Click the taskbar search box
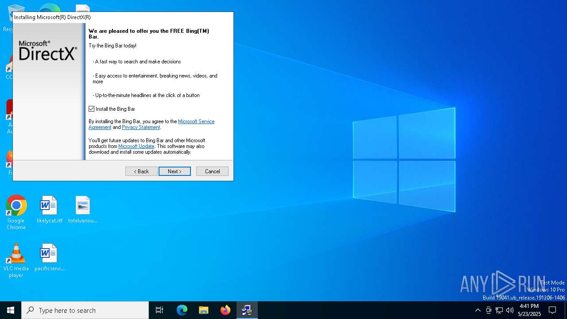This screenshot has height=319, width=567. coord(85,310)
